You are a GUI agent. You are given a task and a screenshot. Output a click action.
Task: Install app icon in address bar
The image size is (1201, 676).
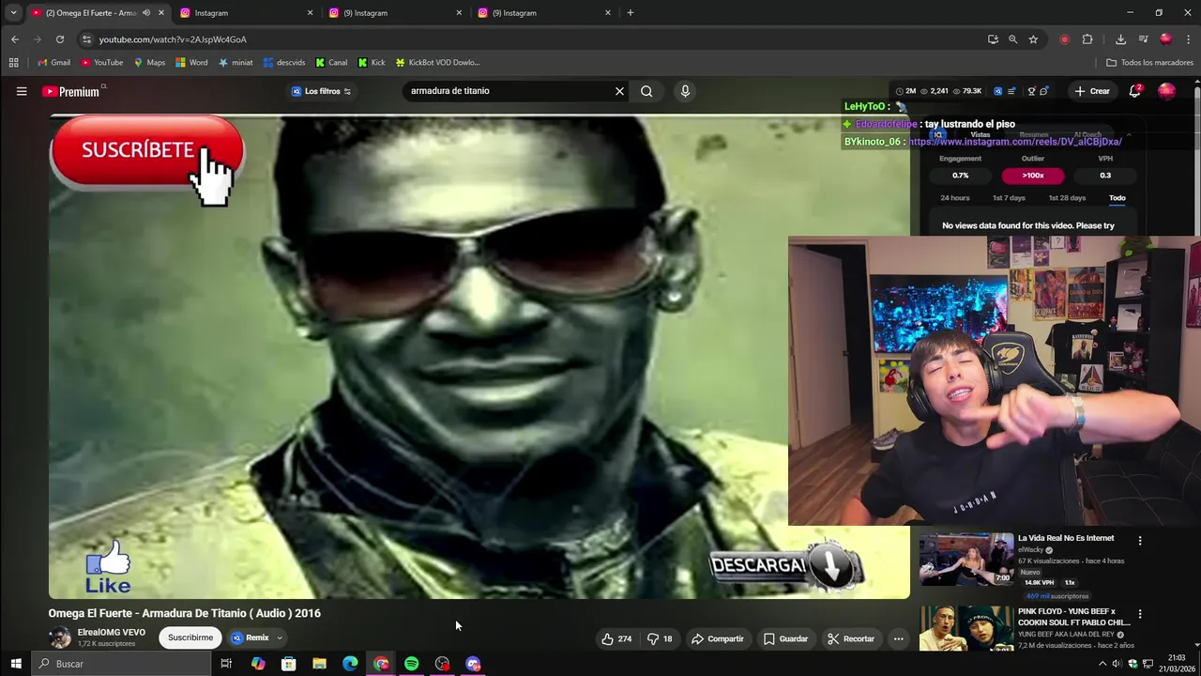[x=993, y=39]
